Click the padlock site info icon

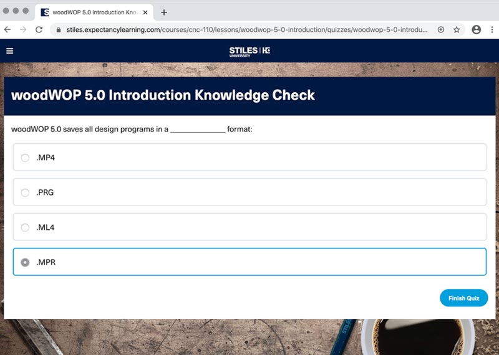58,30
